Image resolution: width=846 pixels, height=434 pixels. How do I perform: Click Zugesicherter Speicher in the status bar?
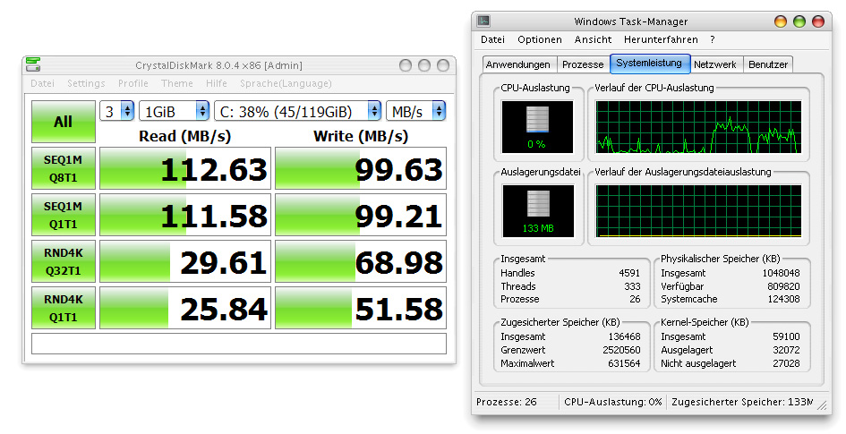pyautogui.click(x=742, y=402)
